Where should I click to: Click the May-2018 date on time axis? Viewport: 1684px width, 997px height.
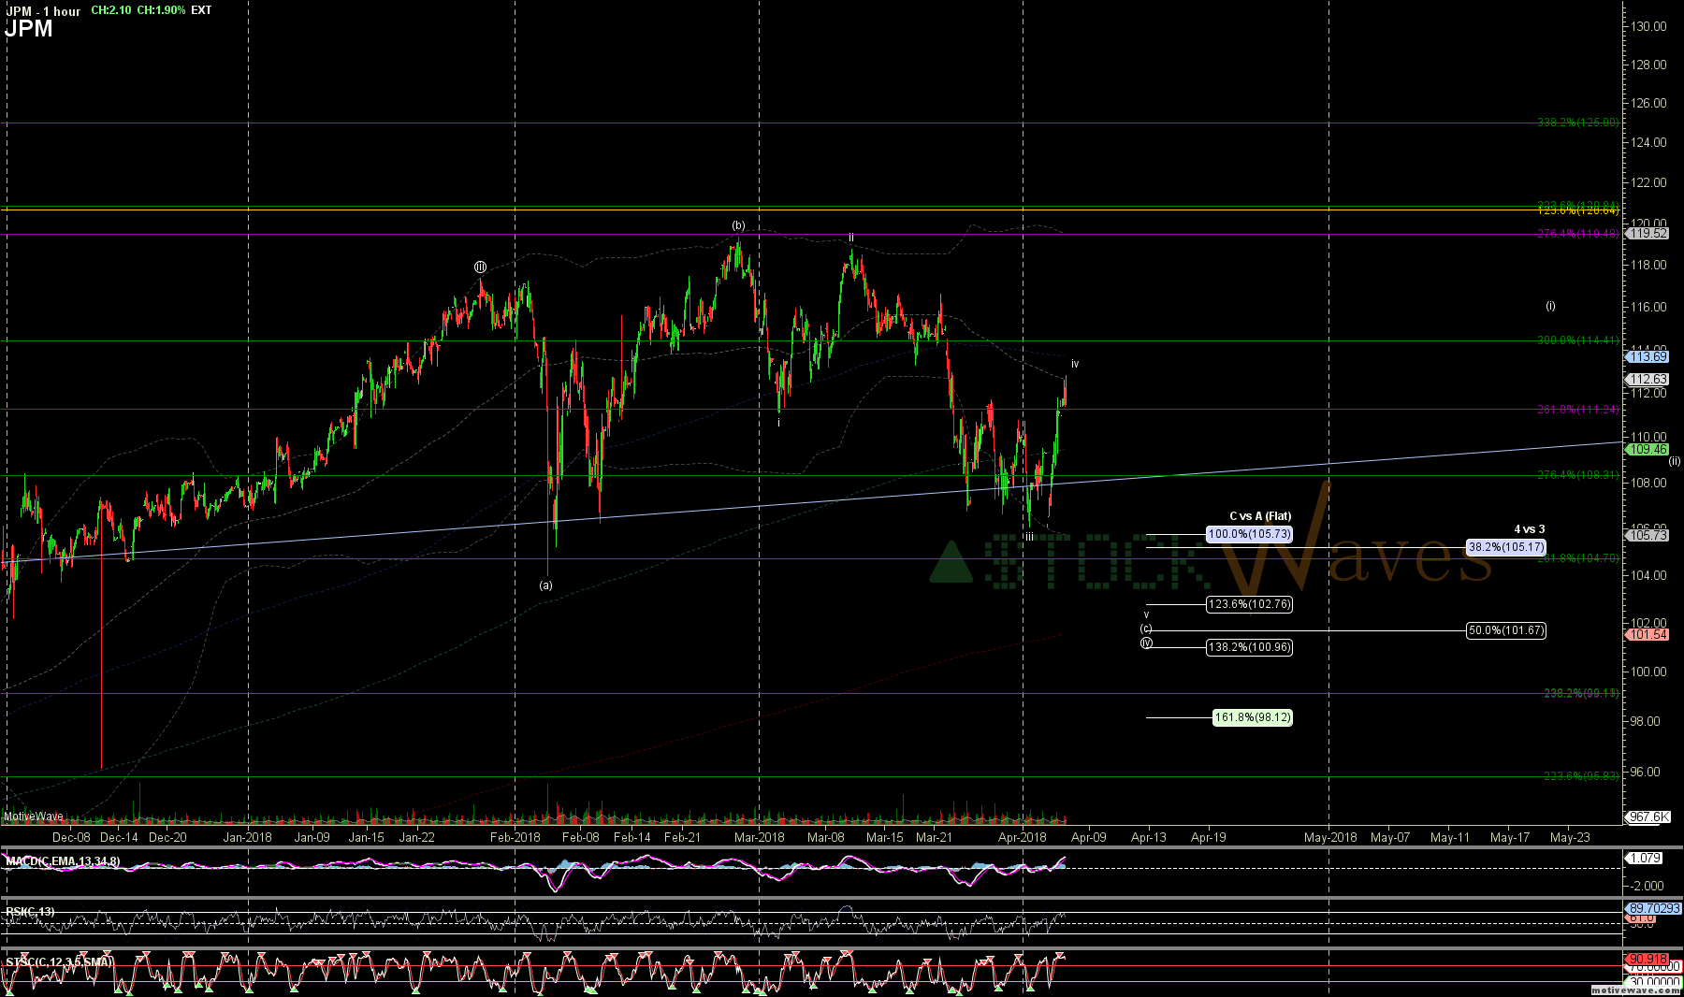pyautogui.click(x=1330, y=837)
